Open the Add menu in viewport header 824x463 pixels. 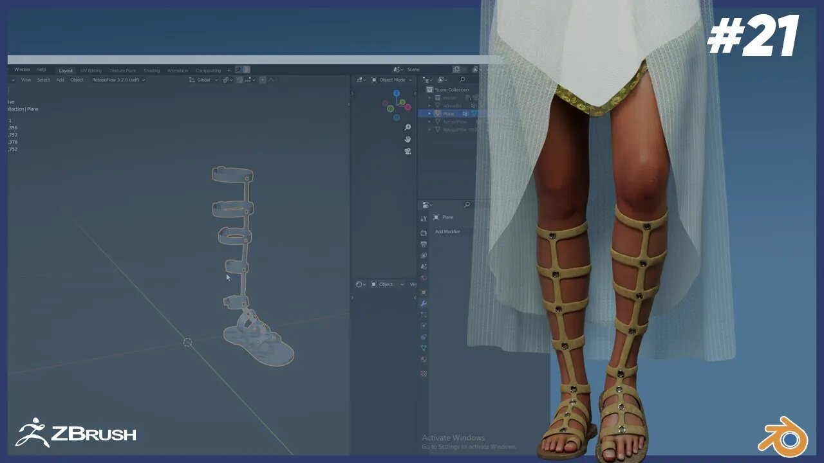pyautogui.click(x=60, y=80)
